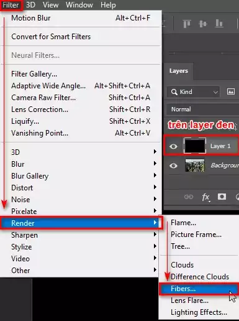Select the Background layer thumbnail

pyautogui.click(x=195, y=165)
